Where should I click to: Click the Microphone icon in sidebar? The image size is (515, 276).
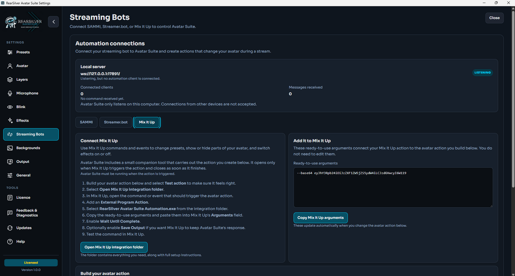10,93
